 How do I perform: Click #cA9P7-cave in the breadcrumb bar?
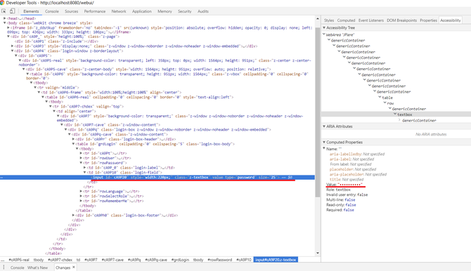click(112, 260)
